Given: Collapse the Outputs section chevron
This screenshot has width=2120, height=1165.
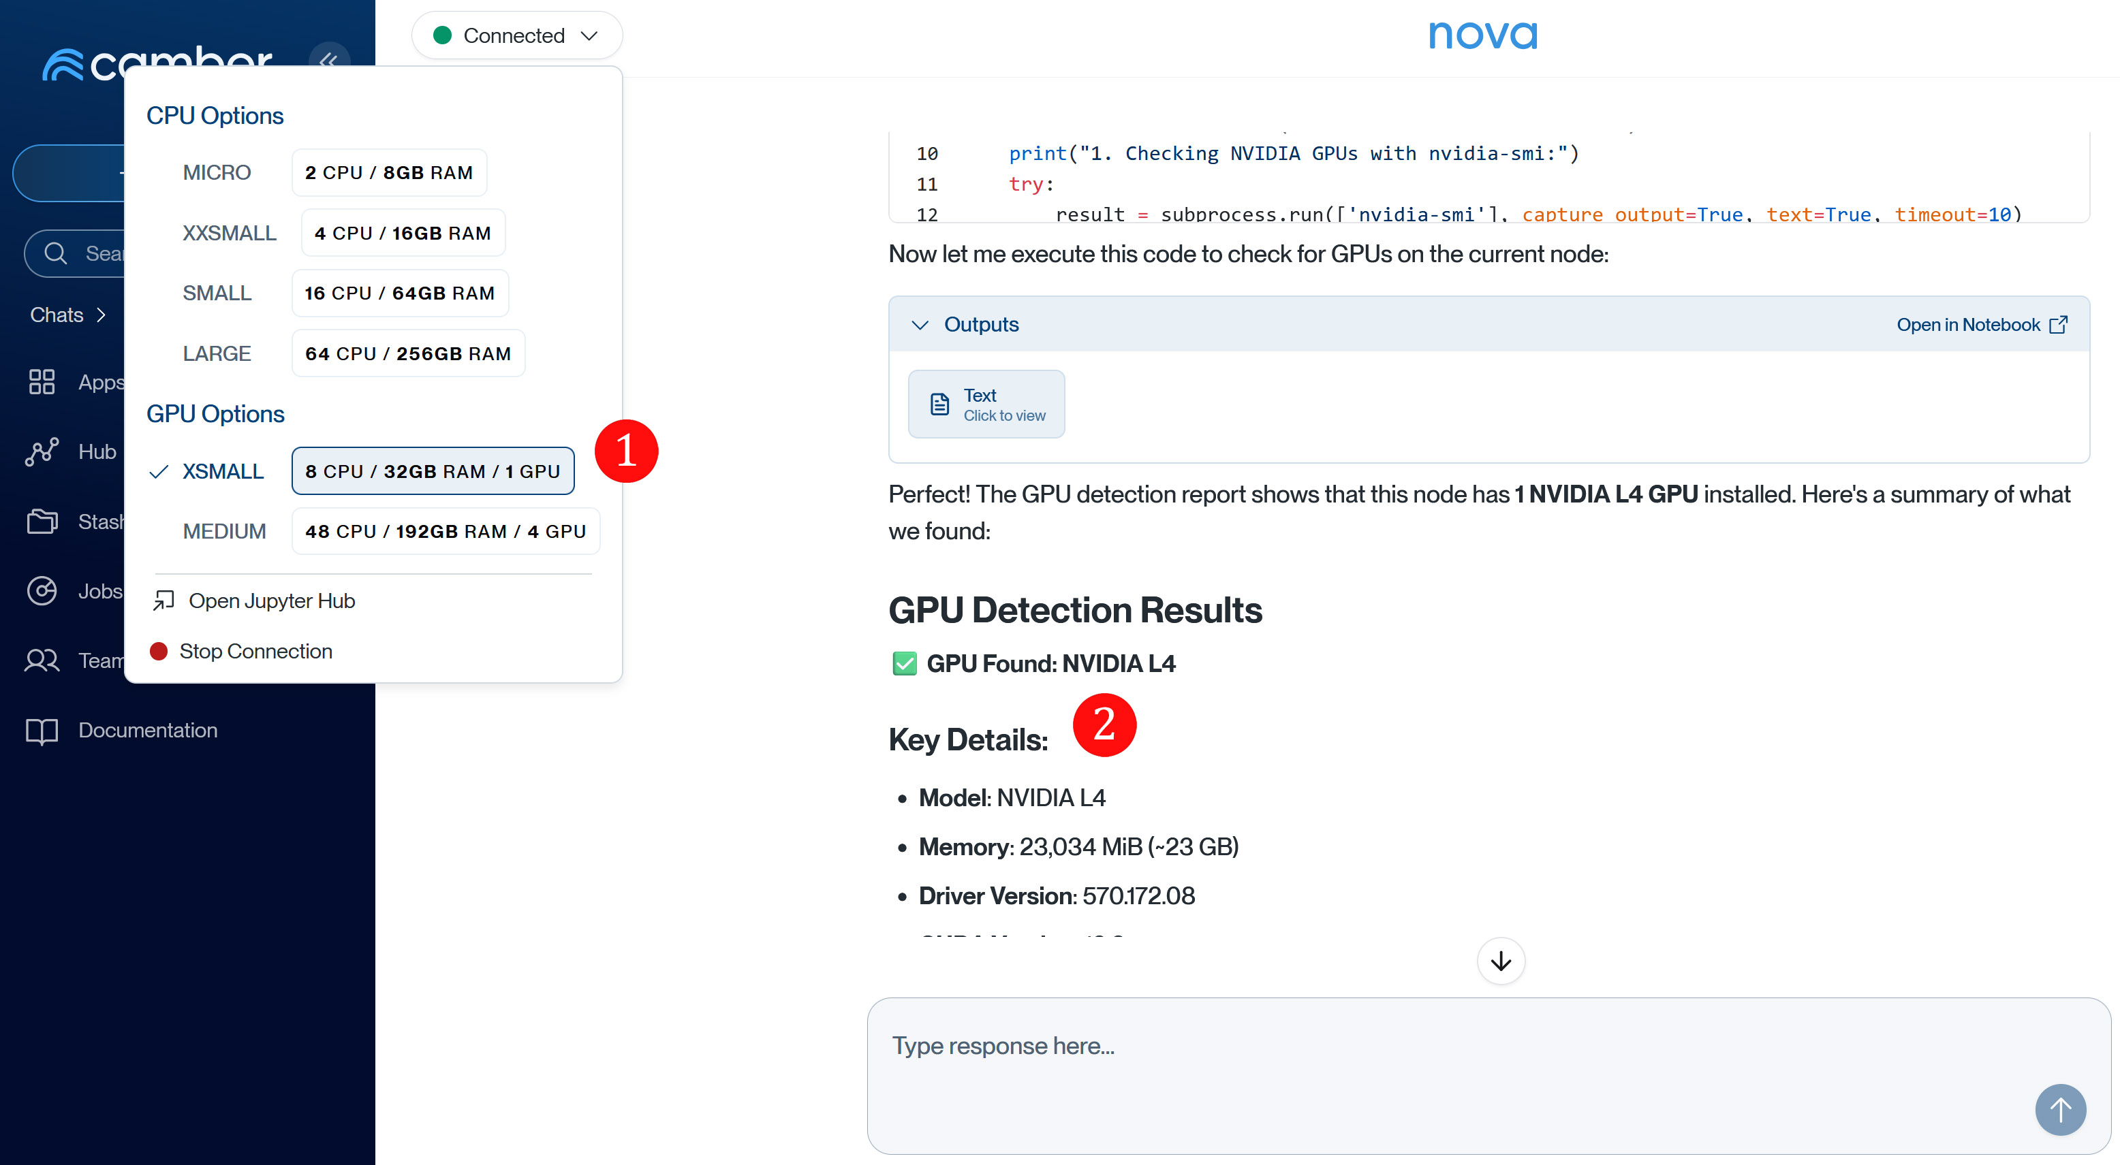Looking at the screenshot, I should tap(920, 325).
